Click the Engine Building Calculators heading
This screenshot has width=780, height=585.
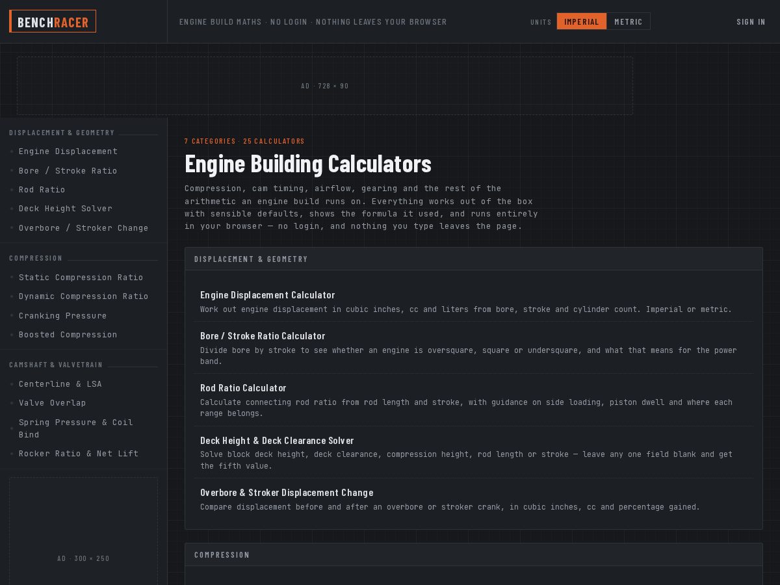(308, 164)
